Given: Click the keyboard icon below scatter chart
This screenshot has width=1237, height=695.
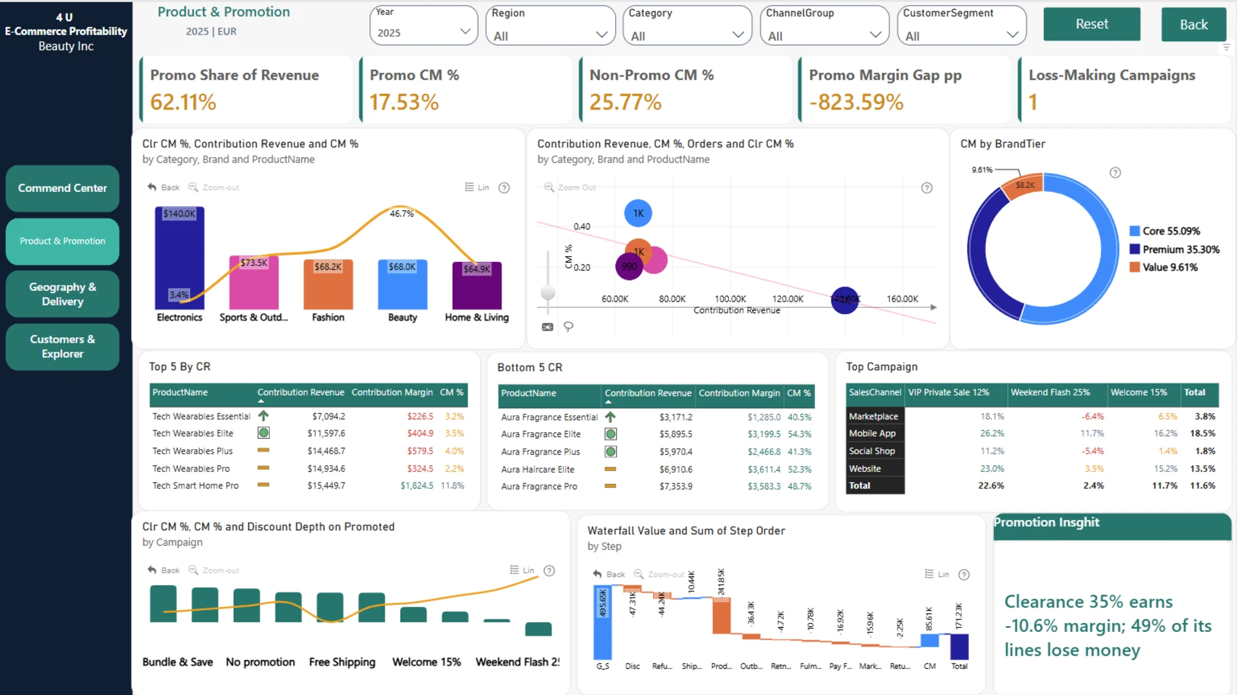Looking at the screenshot, I should [548, 327].
